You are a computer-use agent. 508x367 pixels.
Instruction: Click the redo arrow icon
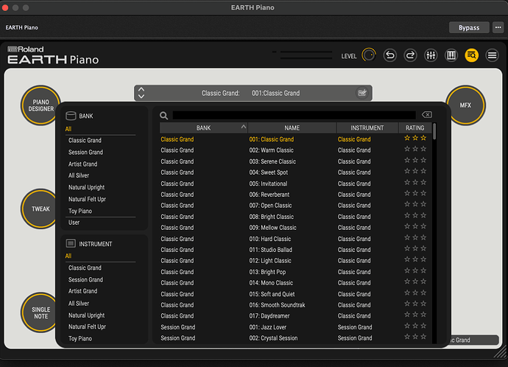(411, 55)
